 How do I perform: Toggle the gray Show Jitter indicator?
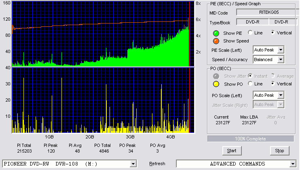click(x=216, y=76)
